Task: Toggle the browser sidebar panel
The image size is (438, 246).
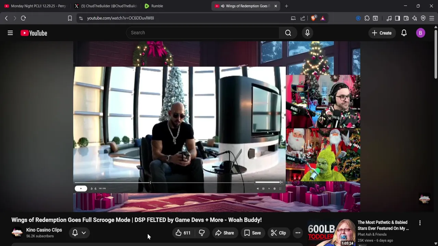Action: [x=397, y=18]
